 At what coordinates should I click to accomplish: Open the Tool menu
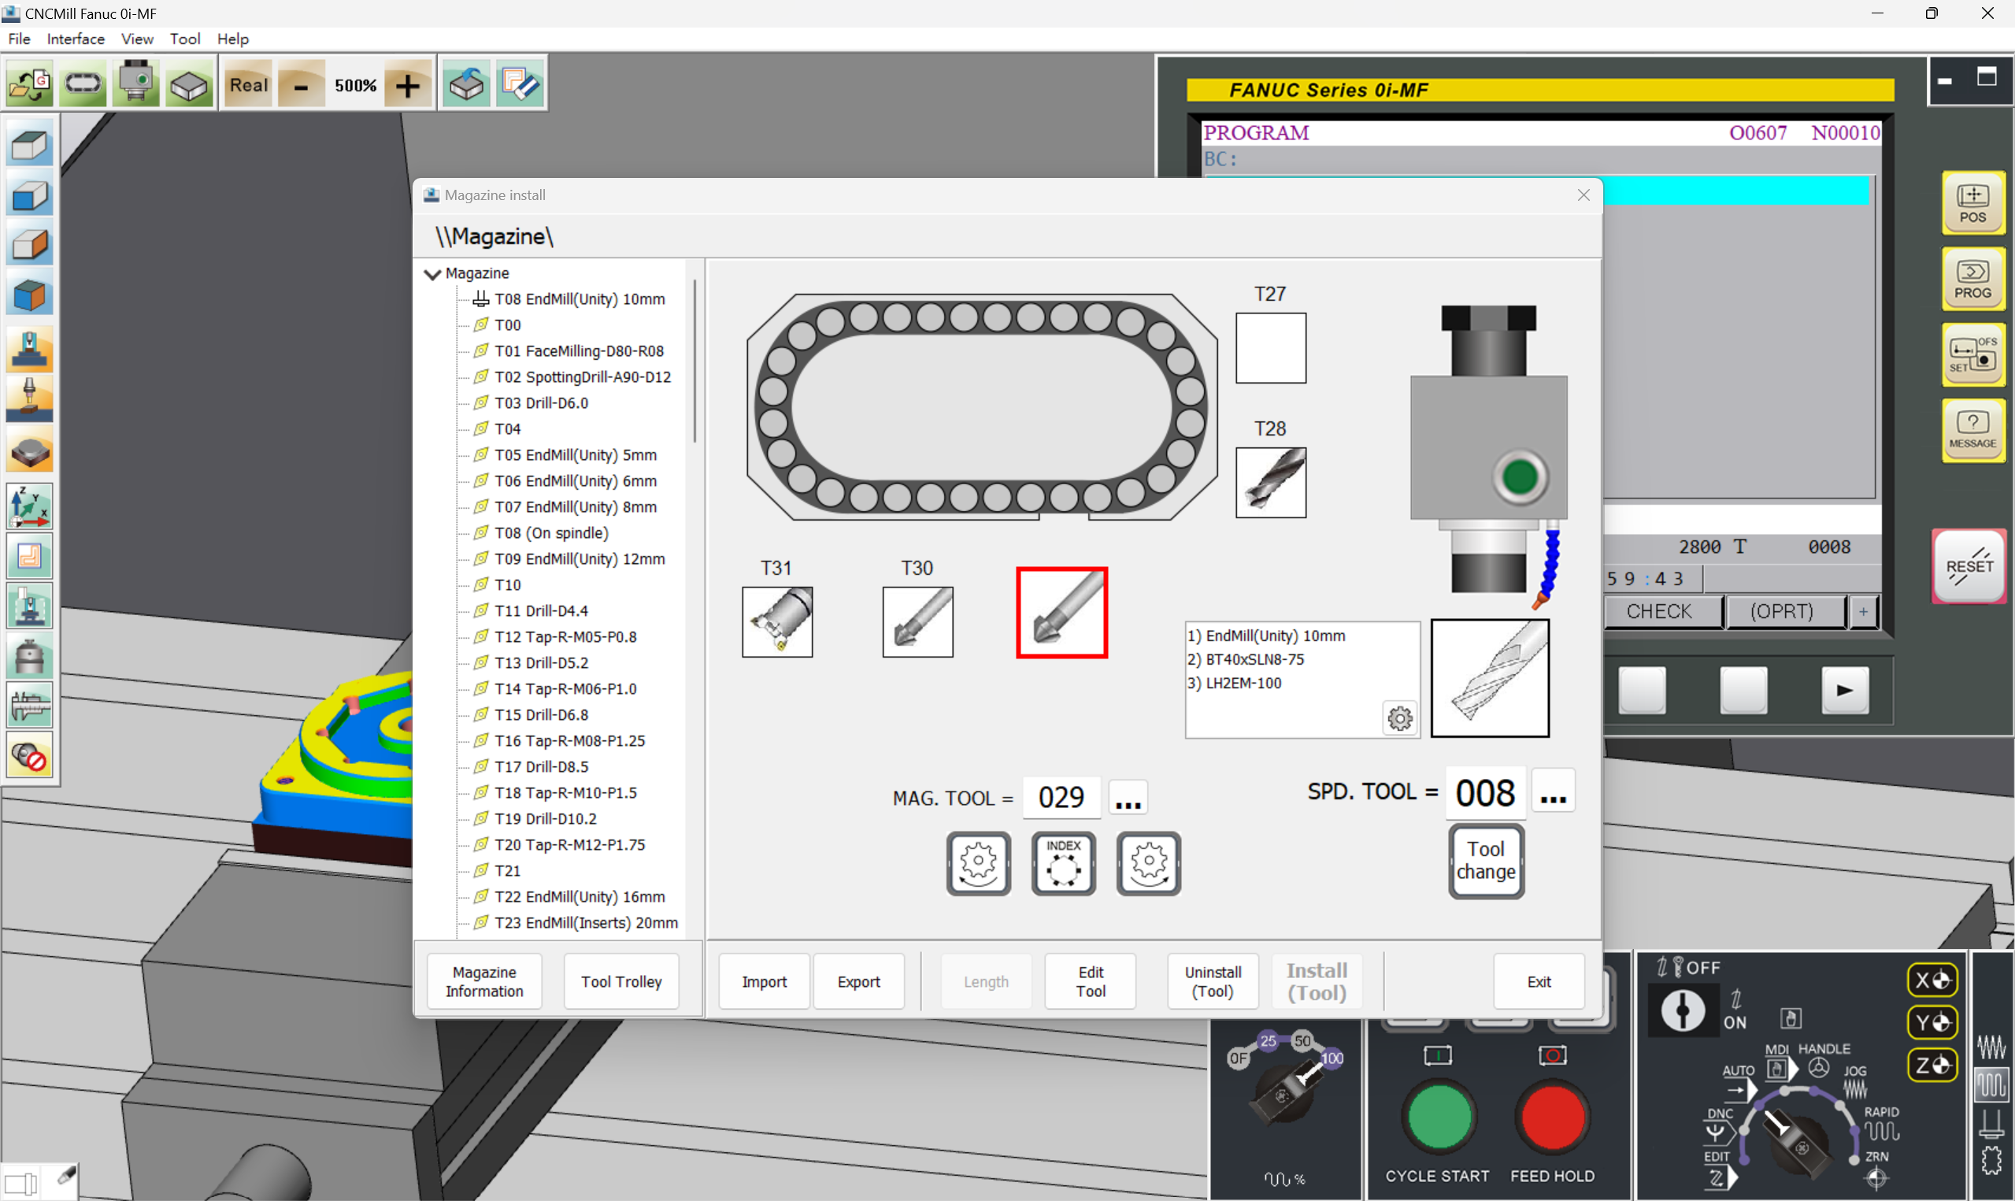pyautogui.click(x=184, y=39)
